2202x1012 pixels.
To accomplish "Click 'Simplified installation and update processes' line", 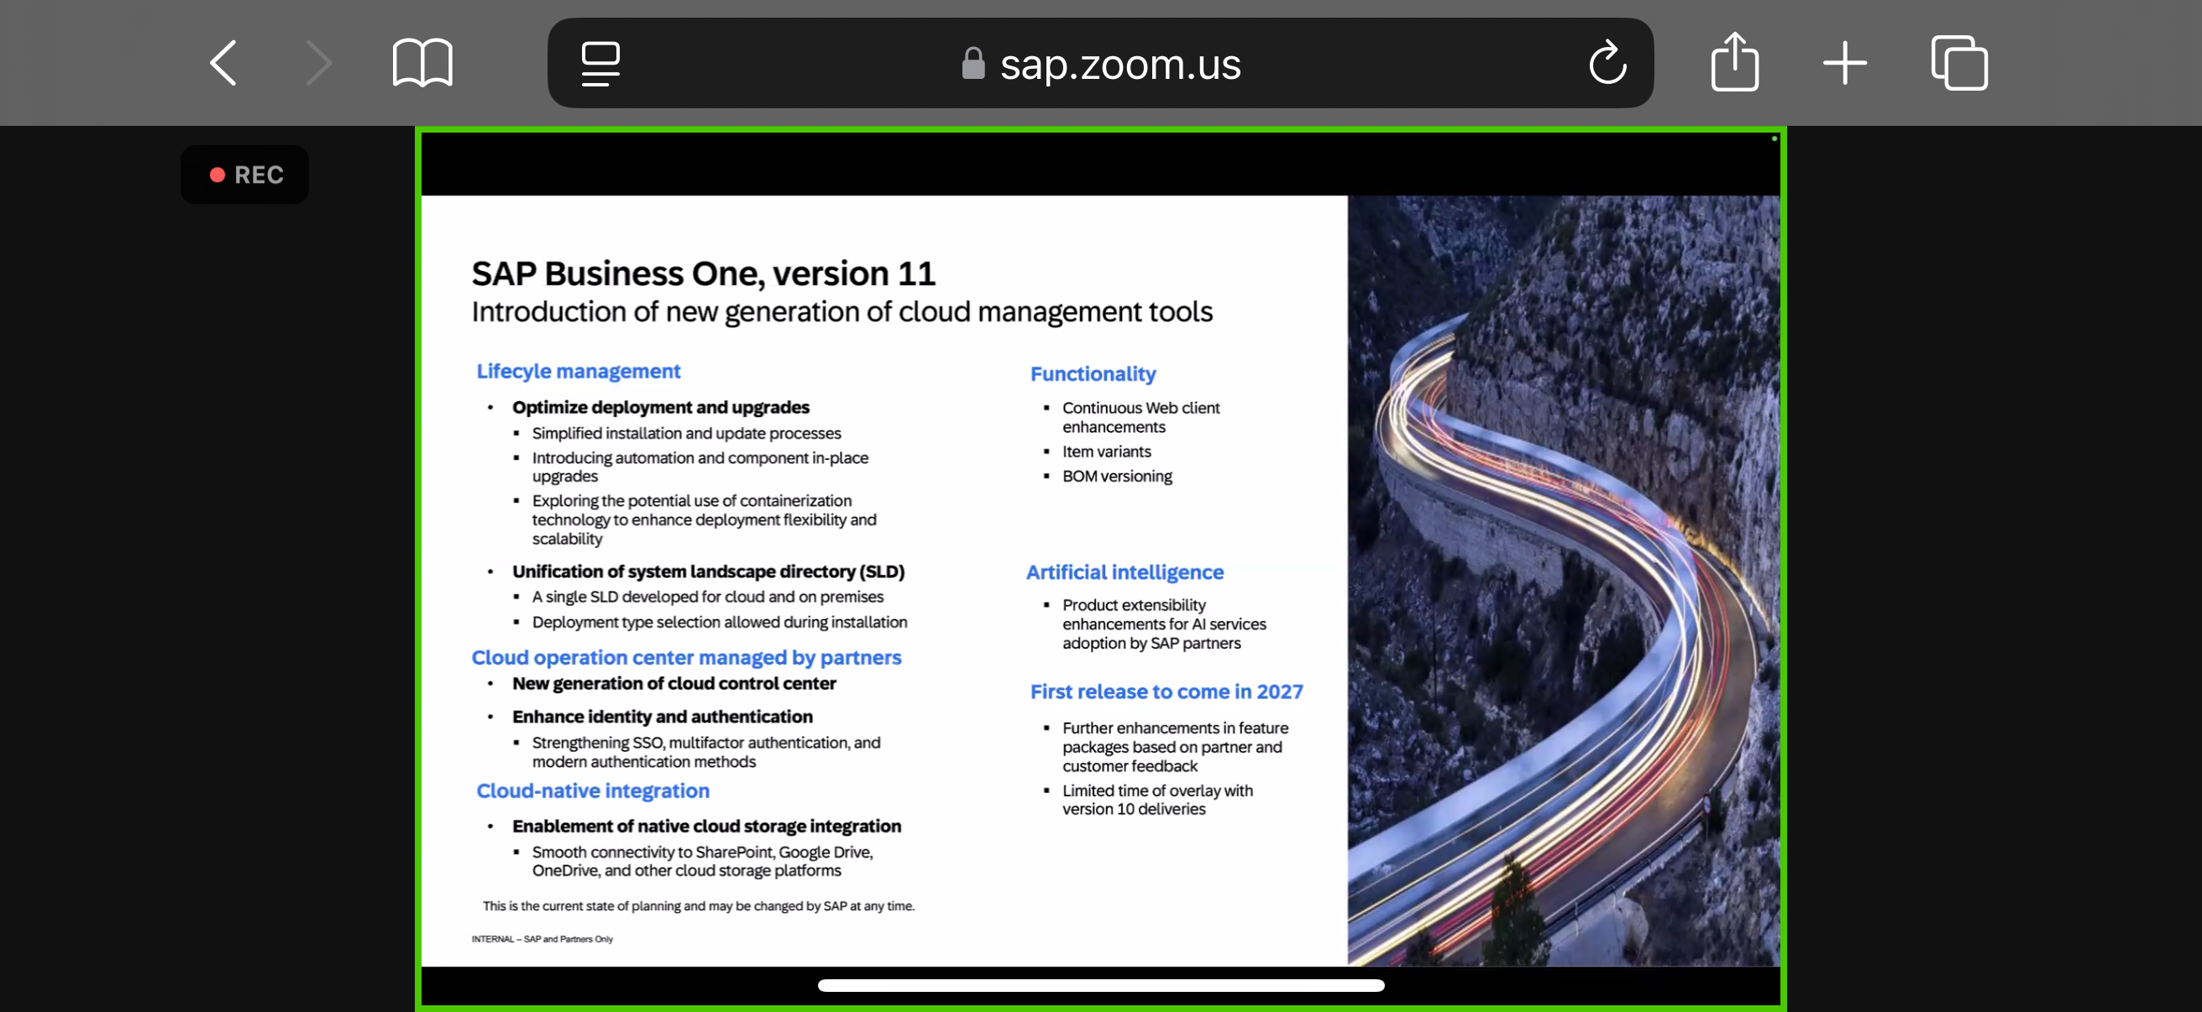I will 685,434.
